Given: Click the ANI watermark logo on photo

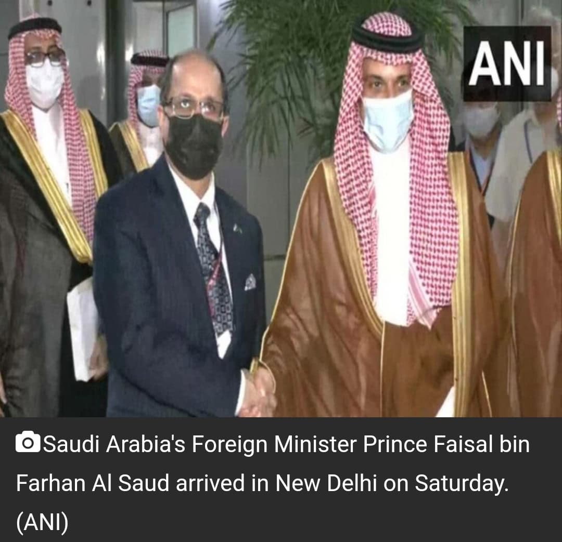Looking at the screenshot, I should click(x=507, y=63).
